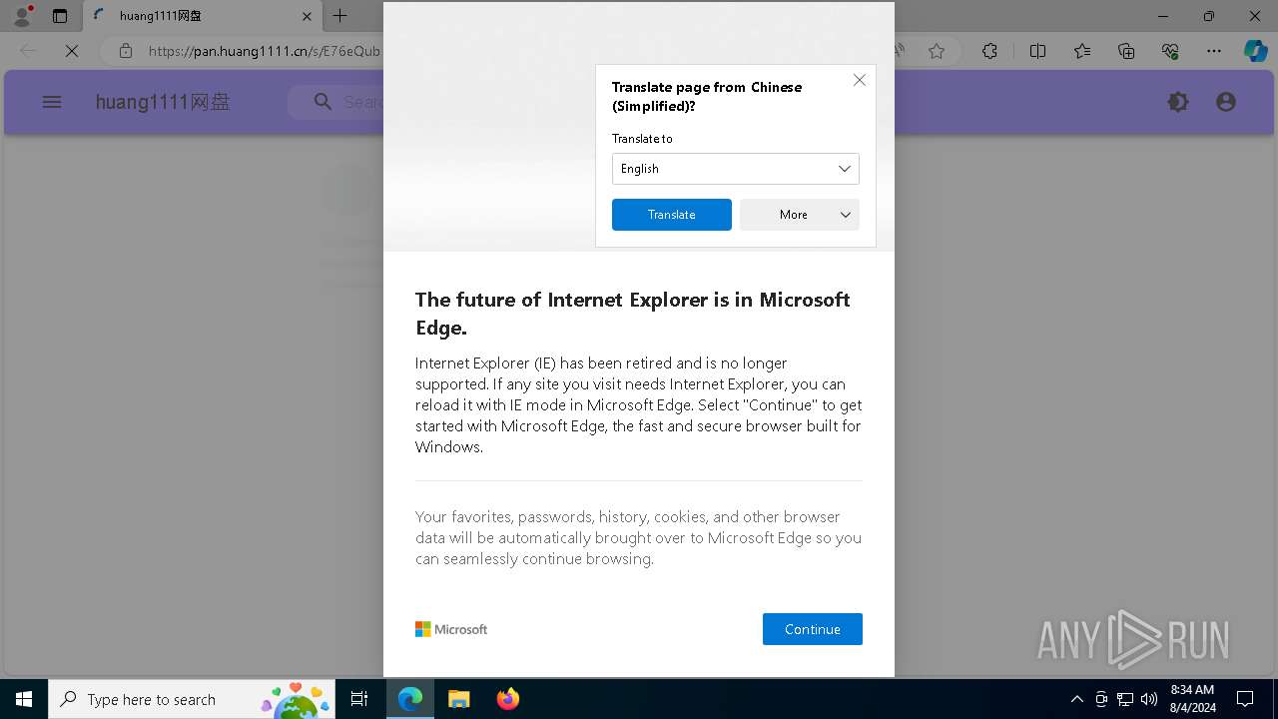Open Edge Settings and more menu

click(1214, 51)
